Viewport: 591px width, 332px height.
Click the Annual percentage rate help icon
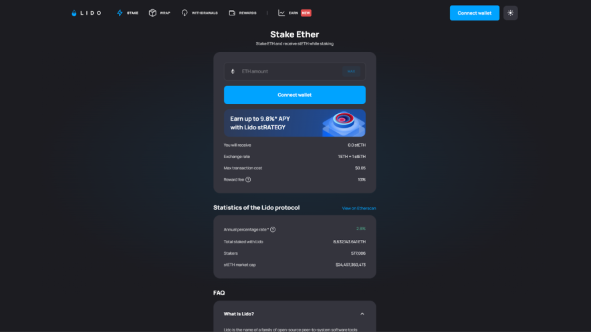[273, 229]
